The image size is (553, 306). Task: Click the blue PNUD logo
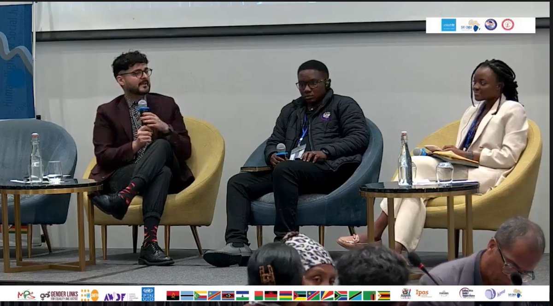[148, 294]
